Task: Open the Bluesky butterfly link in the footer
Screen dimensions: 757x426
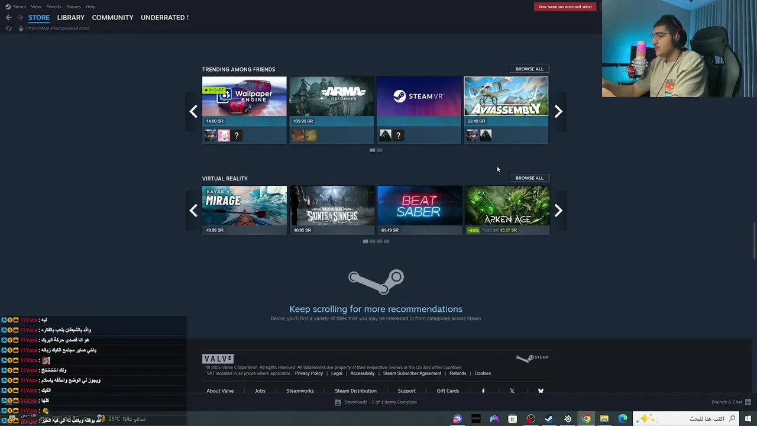Action: (x=541, y=390)
